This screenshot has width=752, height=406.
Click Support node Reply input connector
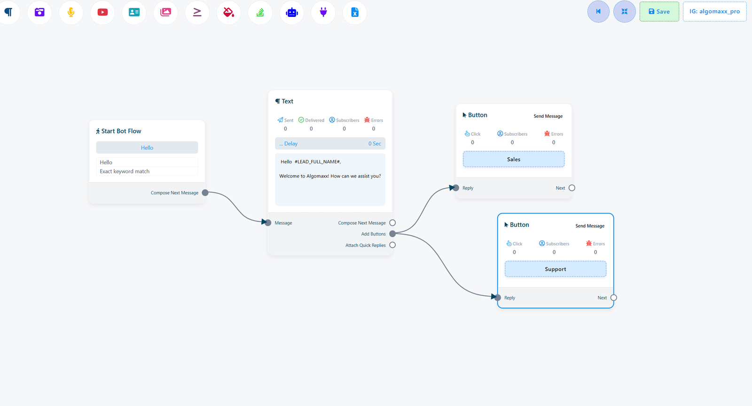[x=498, y=298]
